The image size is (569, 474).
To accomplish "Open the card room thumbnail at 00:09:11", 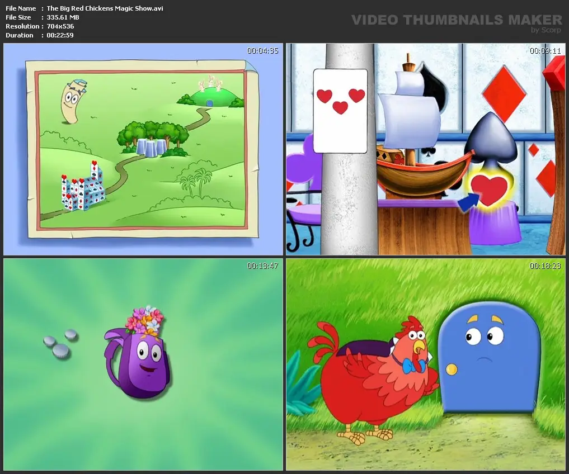I will tap(426, 149).
